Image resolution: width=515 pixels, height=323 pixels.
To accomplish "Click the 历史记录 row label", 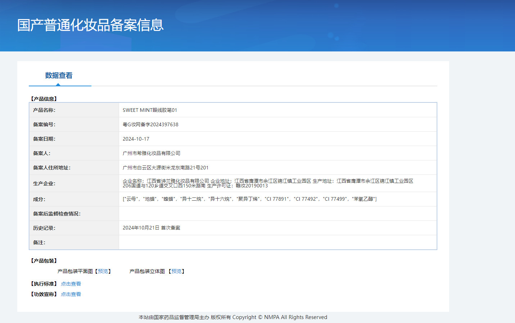I will pos(44,228).
